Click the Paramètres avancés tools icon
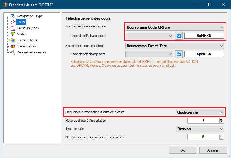Image resolution: width=231 pixels, height=158 pixels. [13, 52]
